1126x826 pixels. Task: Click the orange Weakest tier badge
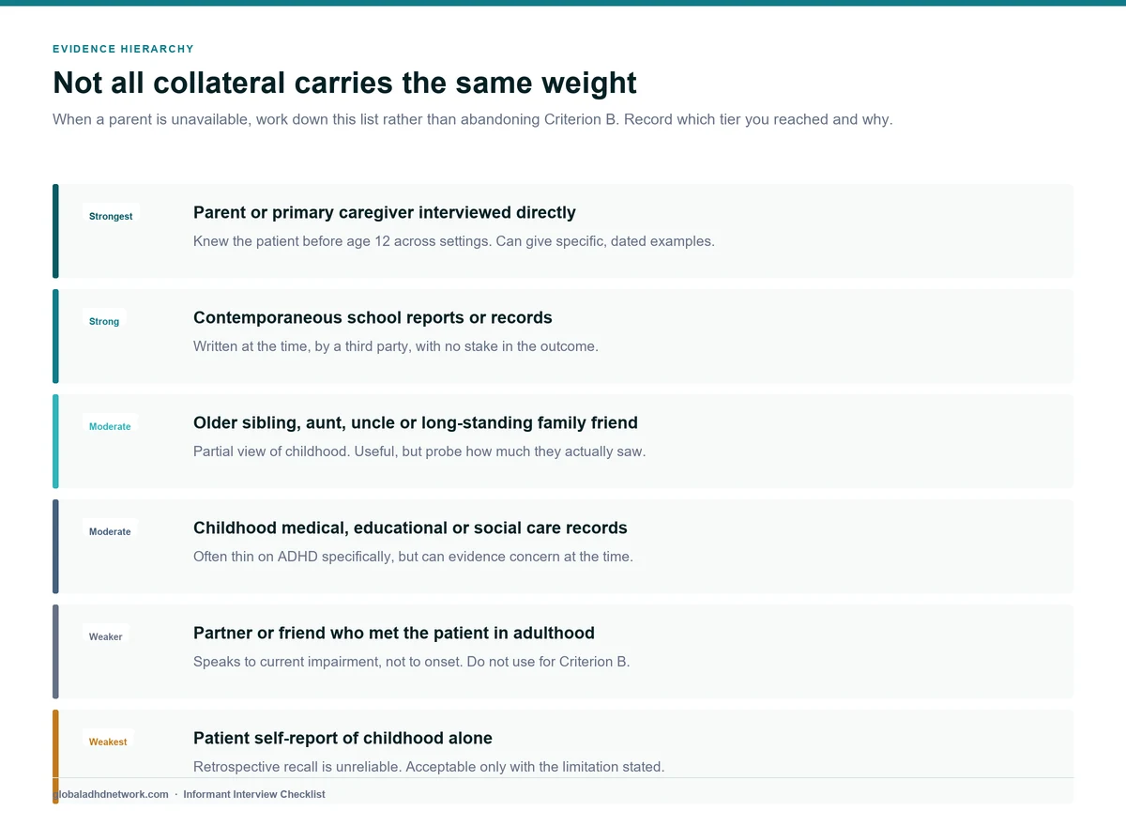pyautogui.click(x=108, y=742)
